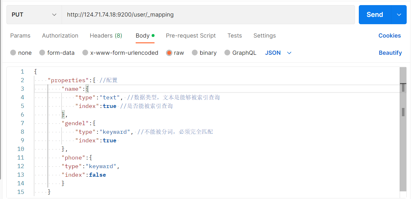
Task: Switch to the Tests tab
Action: [x=235, y=35]
